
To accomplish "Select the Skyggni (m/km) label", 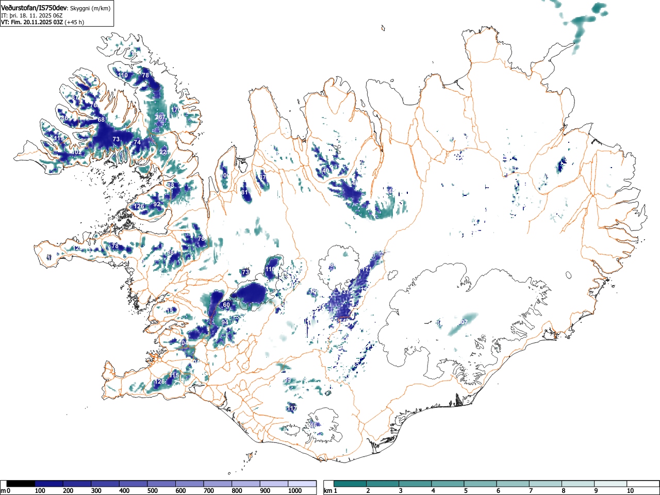I will click(90, 8).
